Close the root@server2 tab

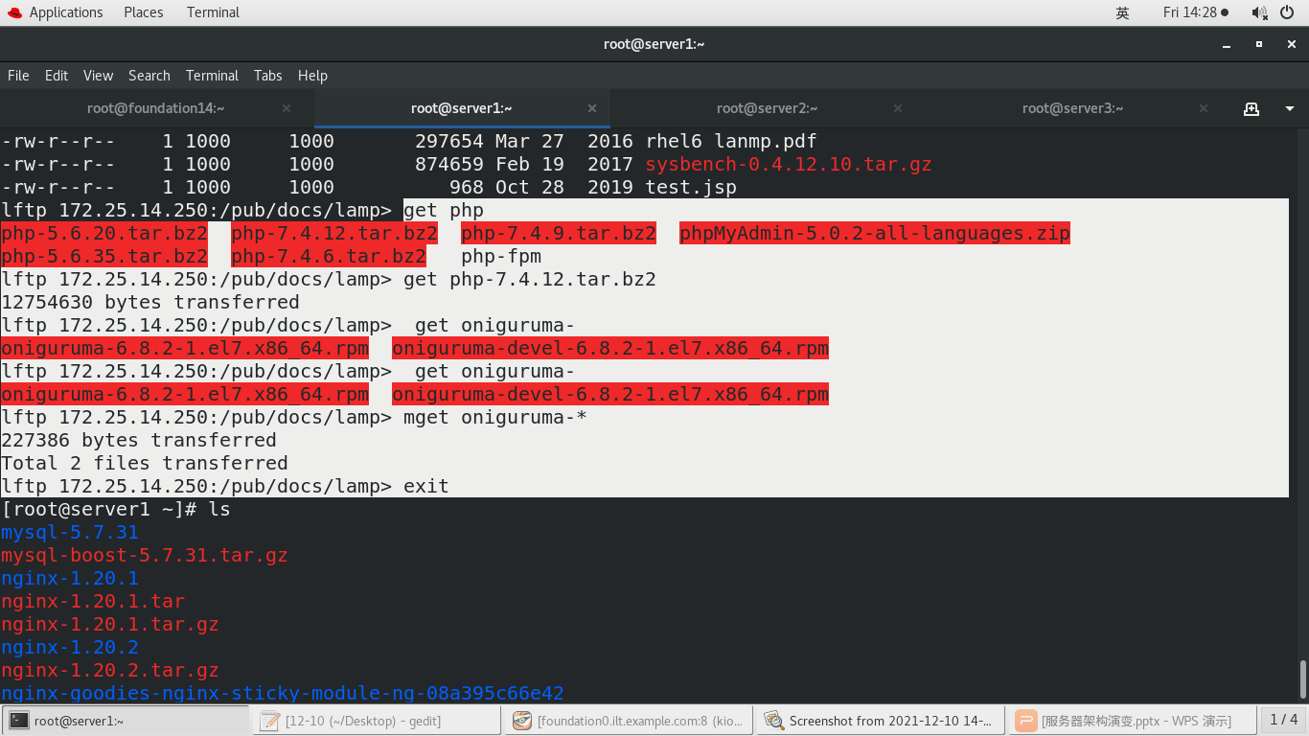click(898, 108)
